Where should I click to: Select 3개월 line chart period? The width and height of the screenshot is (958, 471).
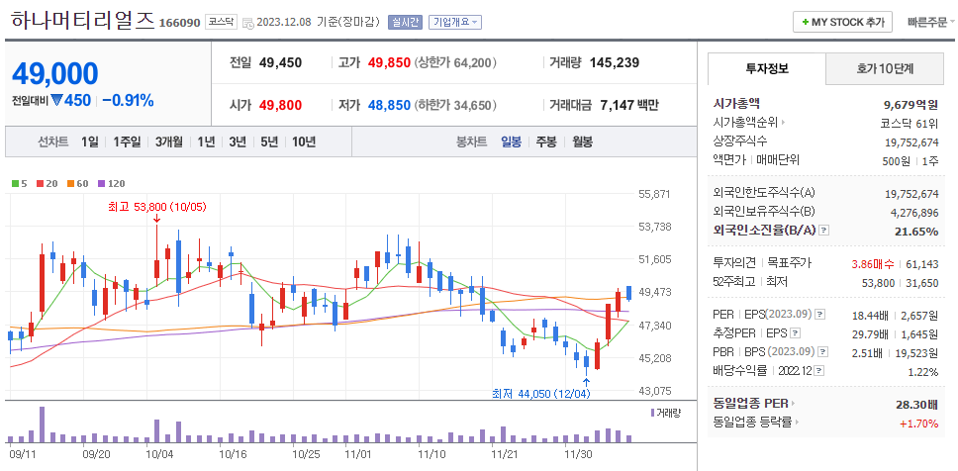168,141
